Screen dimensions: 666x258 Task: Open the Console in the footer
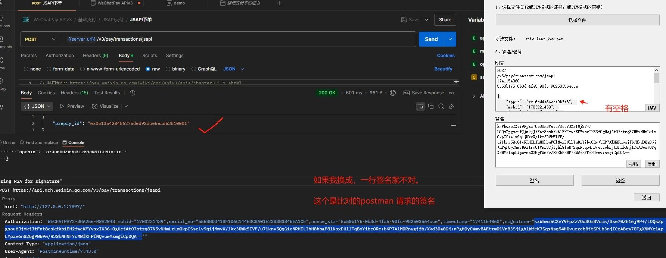pyautogui.click(x=73, y=142)
